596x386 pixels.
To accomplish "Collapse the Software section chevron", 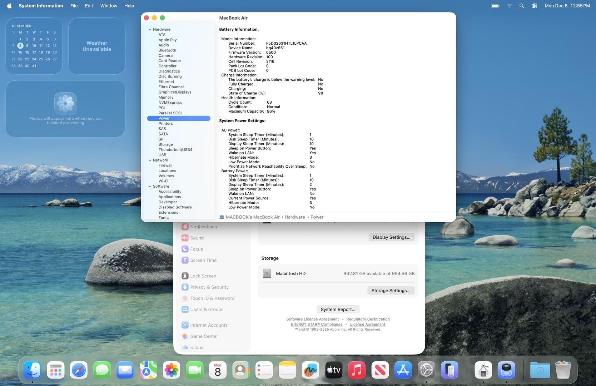I will pyautogui.click(x=150, y=187).
